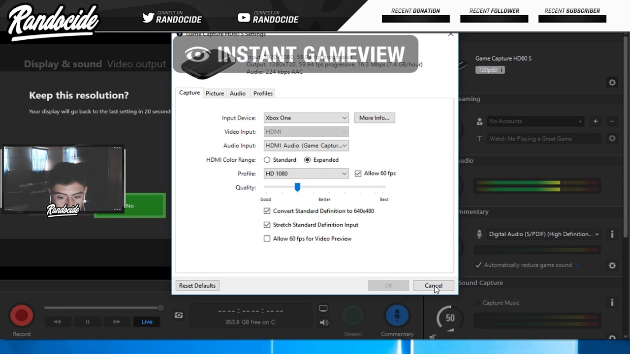The width and height of the screenshot is (630, 354).
Task: Open the Audio Input dropdown
Action: click(306, 146)
